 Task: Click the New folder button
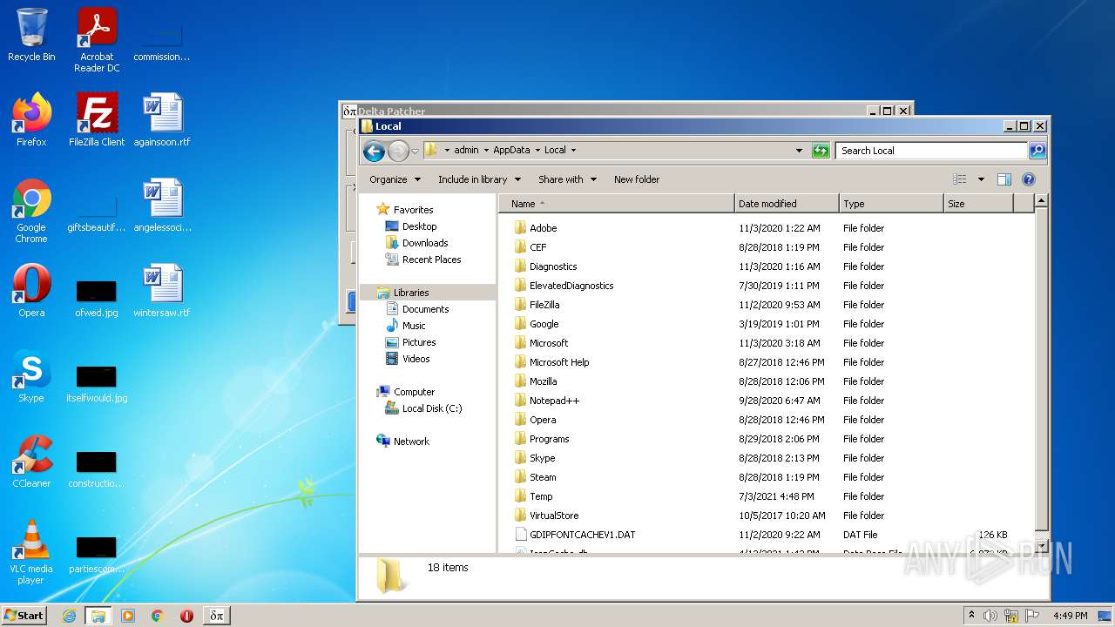(x=637, y=179)
